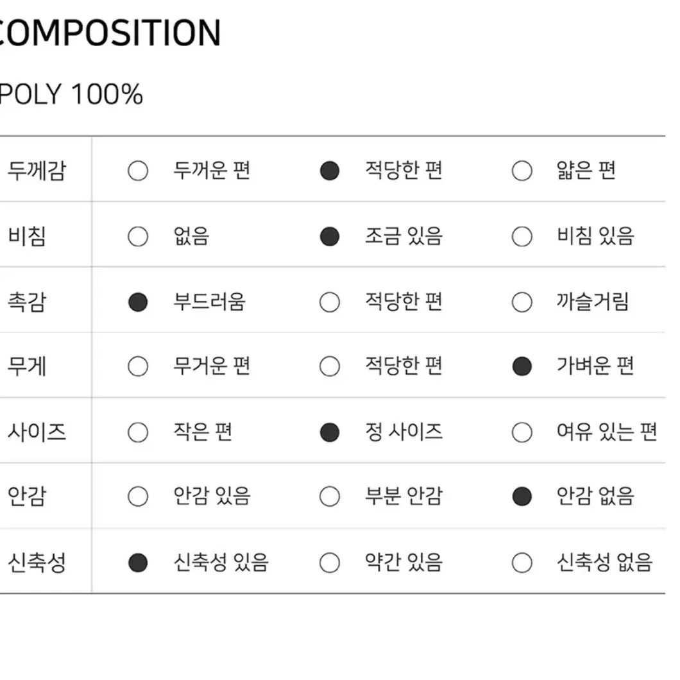Click the 안감 없음 label text
Viewport: 680px width, 680px height.
point(595,497)
